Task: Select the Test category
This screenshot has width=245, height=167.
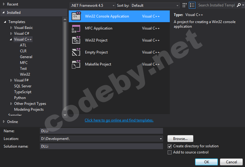Action: (23, 69)
